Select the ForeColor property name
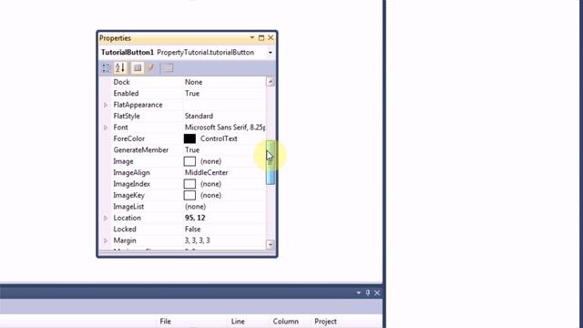This screenshot has width=583, height=328. [129, 138]
